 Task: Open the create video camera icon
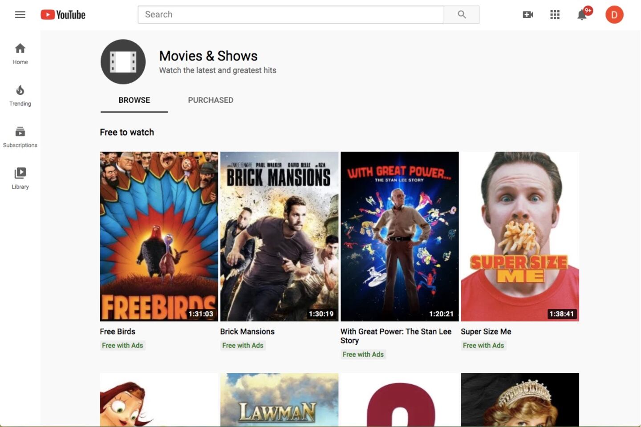[527, 15]
